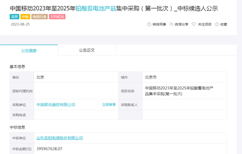This screenshot has height=154, width=242.
Task: Click the star icon to bookmark
Action: click(x=217, y=24)
